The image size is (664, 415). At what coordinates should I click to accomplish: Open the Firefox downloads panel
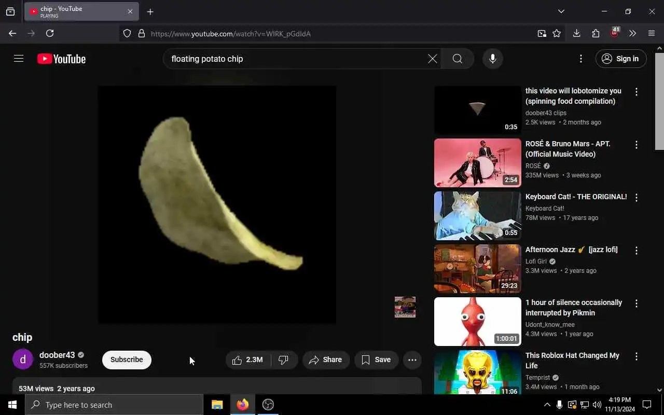point(576,33)
